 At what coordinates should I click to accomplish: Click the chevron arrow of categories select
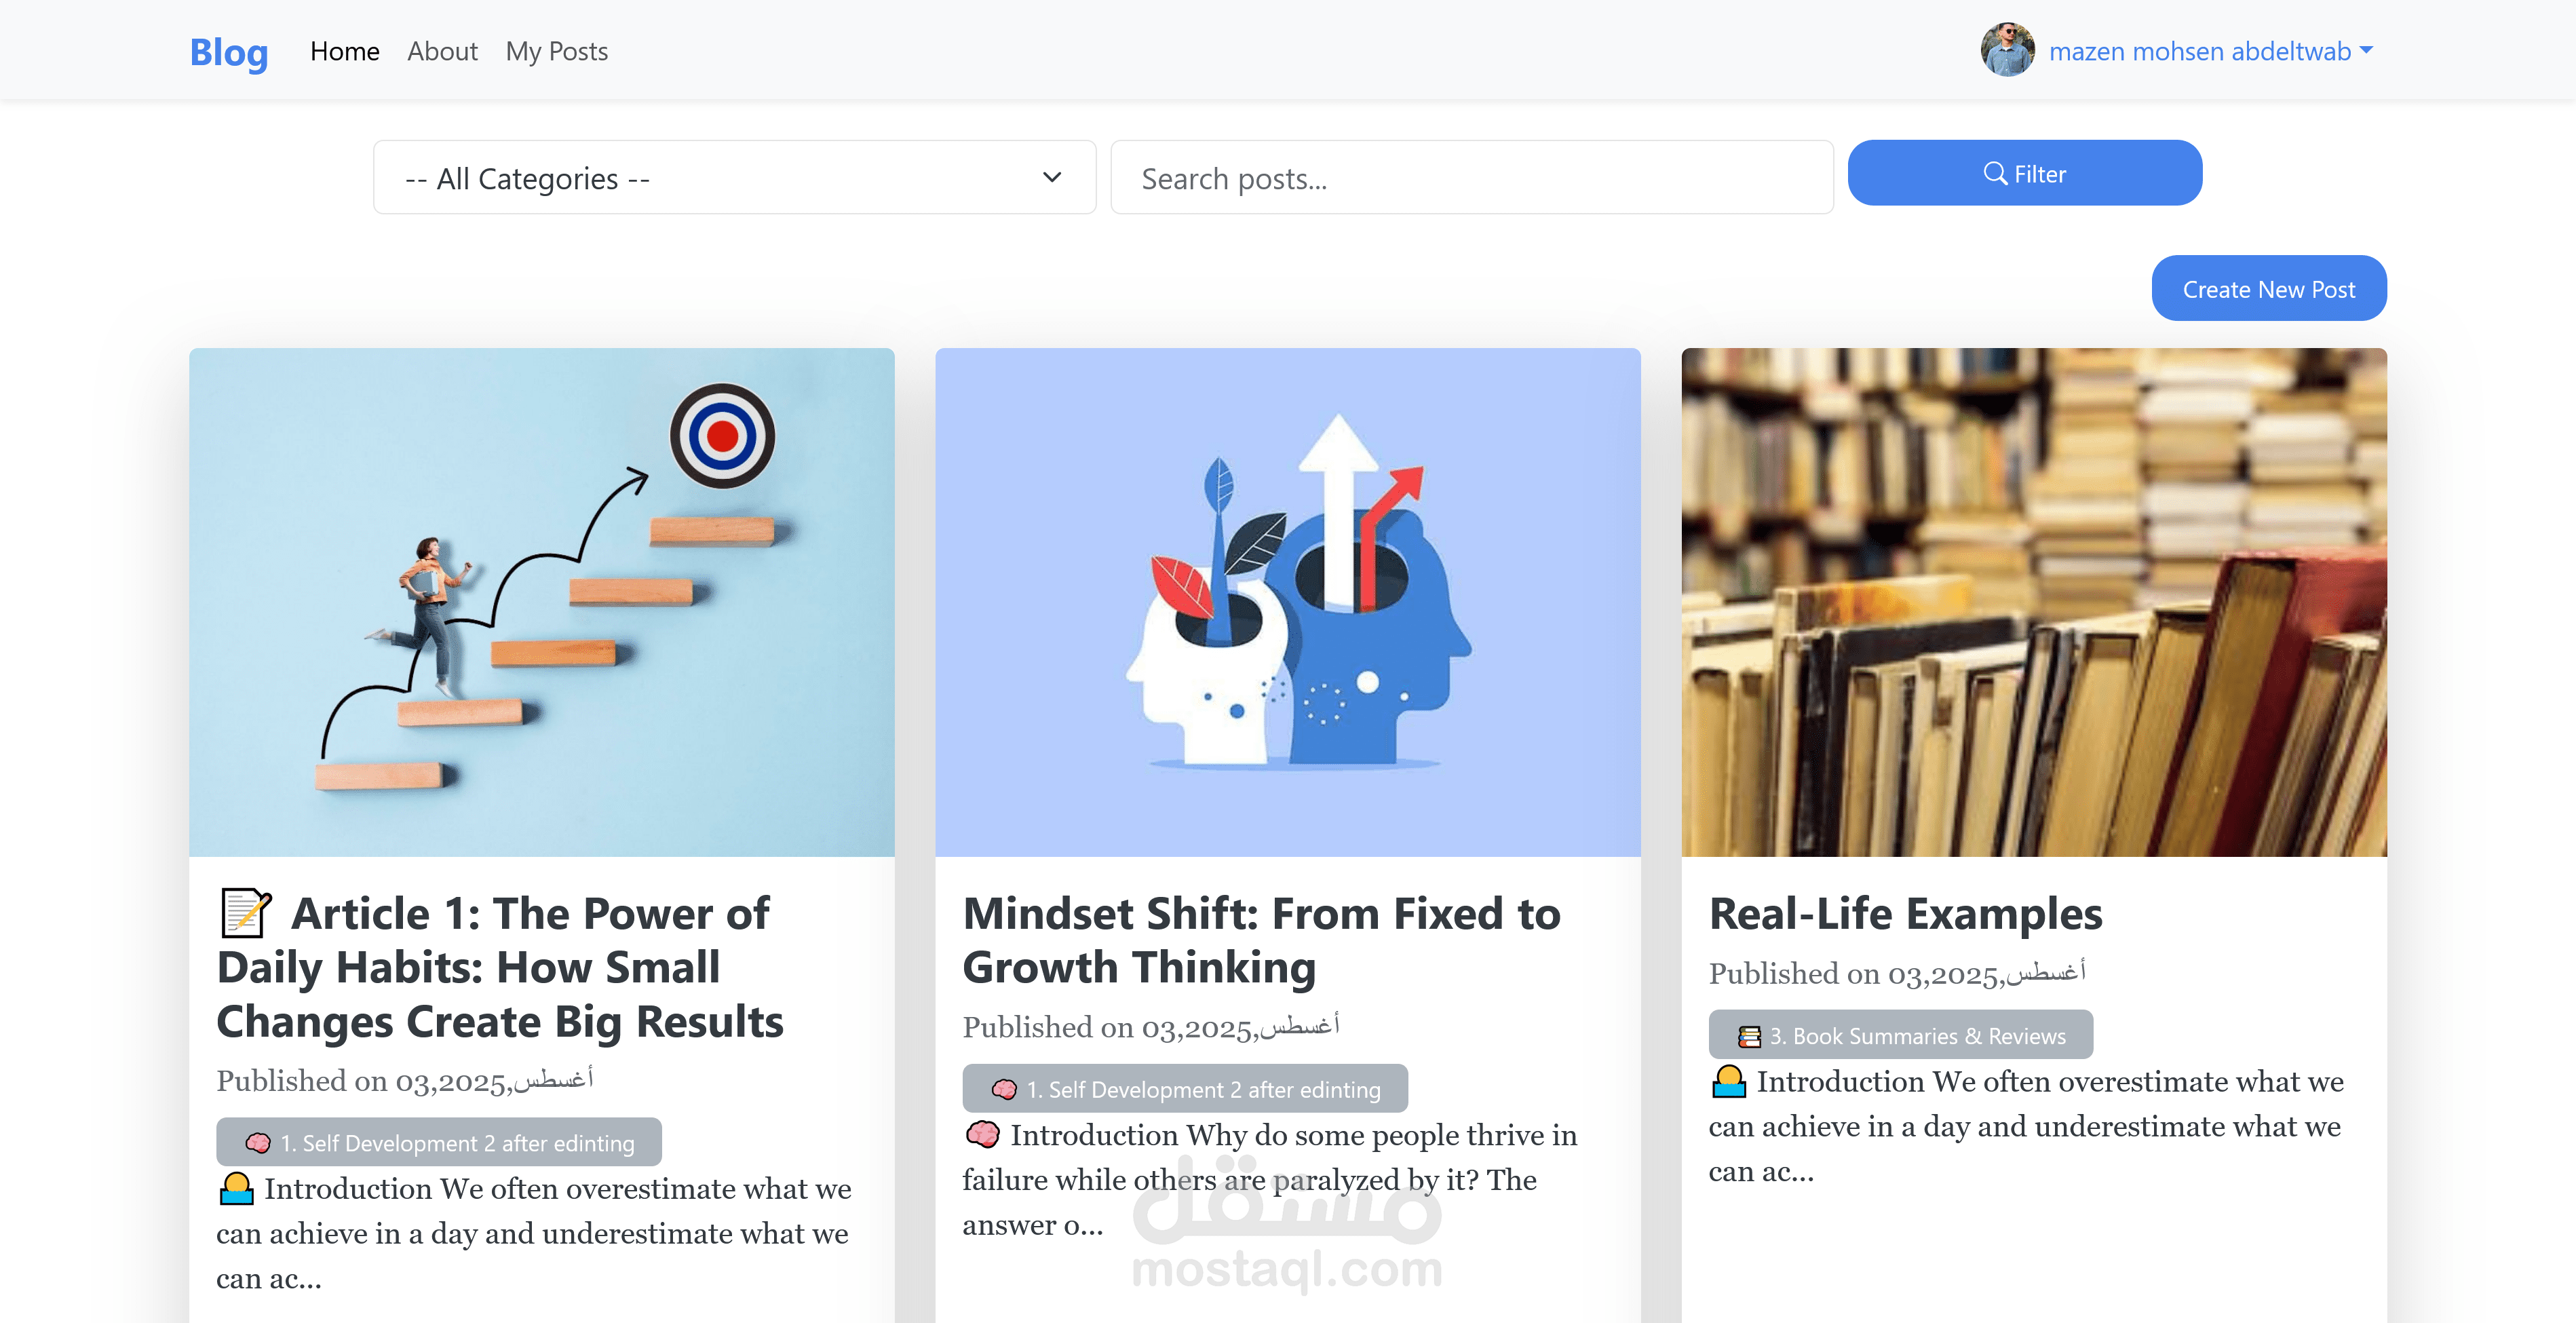1051,177
